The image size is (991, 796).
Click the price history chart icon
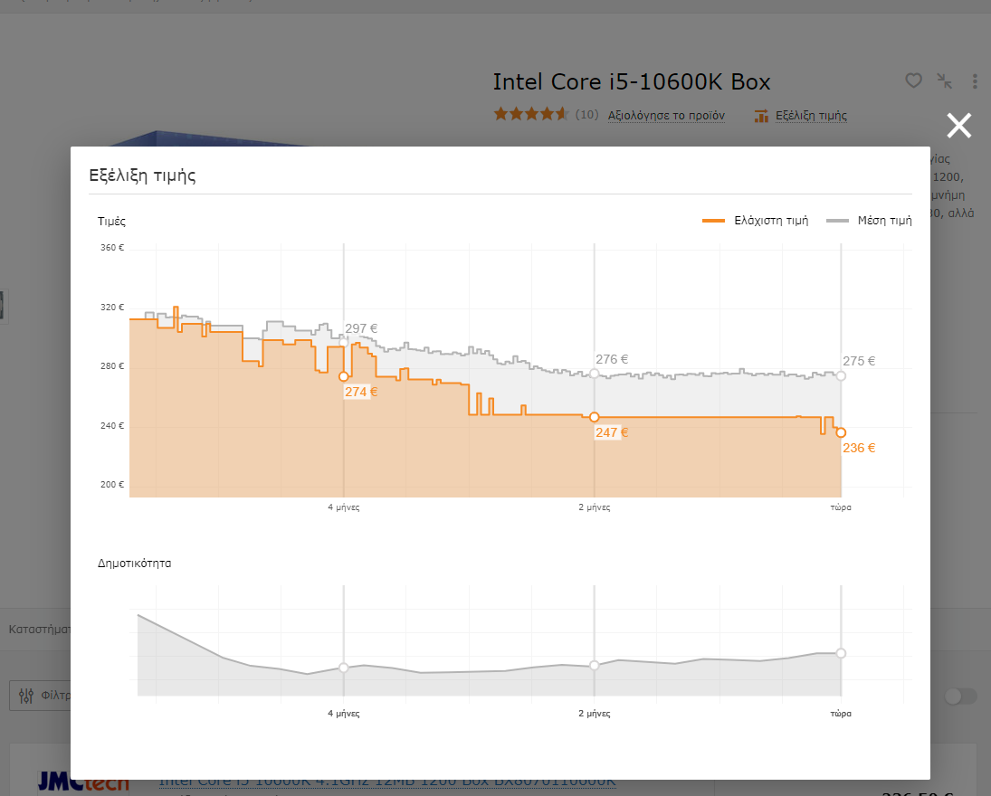761,116
